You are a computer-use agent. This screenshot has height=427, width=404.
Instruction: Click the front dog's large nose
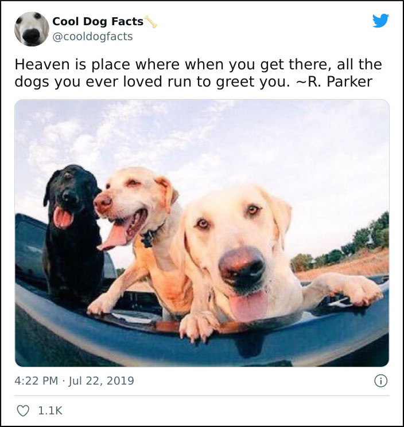[242, 268]
